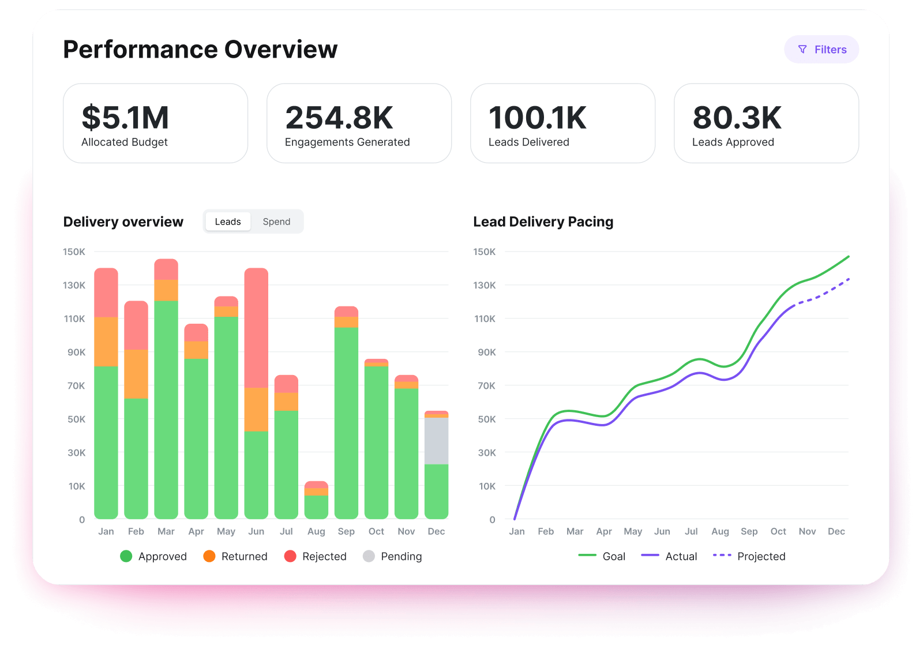Click the '100.1K' value
923x652 pixels.
tap(538, 118)
